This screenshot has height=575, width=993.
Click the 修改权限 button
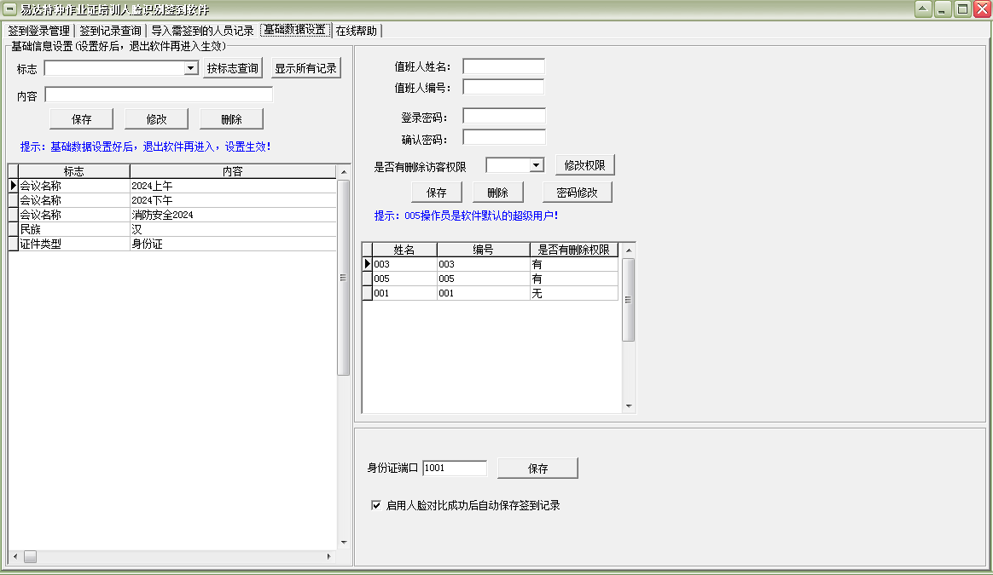(x=584, y=165)
